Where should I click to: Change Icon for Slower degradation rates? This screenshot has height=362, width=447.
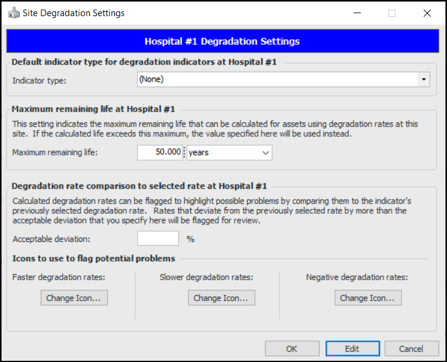(221, 298)
